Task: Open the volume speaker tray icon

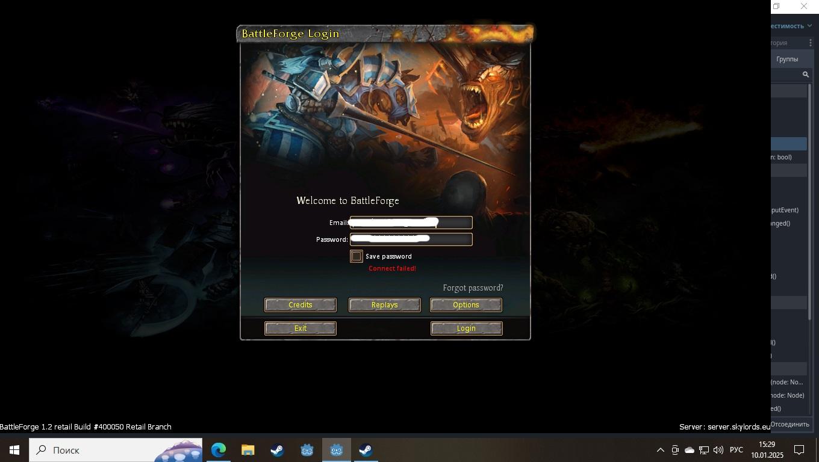Action: [x=718, y=450]
